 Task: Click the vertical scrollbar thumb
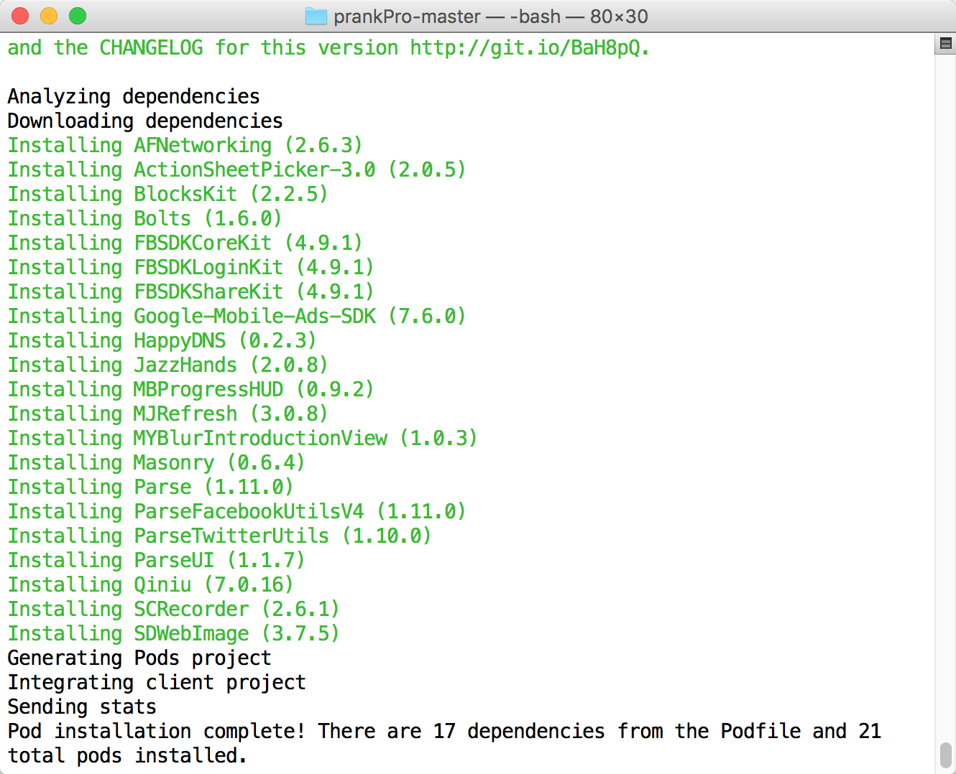tap(946, 755)
